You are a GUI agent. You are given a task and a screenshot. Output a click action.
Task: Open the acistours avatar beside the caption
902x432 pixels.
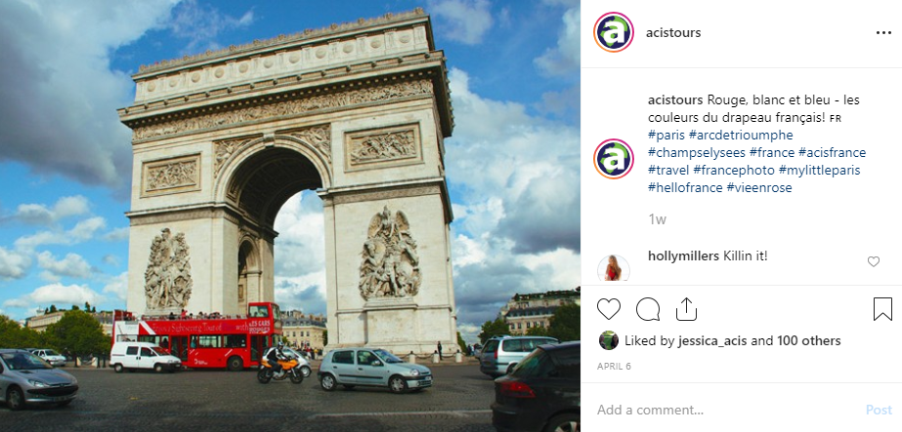[x=613, y=159]
